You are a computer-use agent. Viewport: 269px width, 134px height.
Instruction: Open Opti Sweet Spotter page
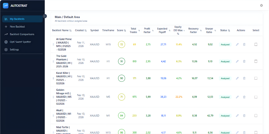22,42
